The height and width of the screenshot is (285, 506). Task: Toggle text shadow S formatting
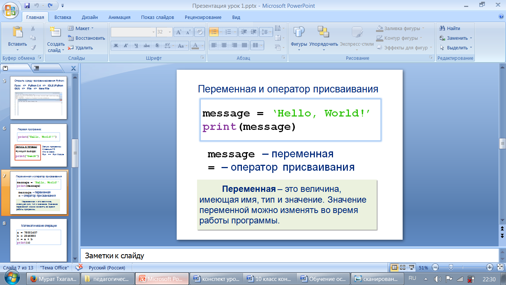pyautogui.click(x=157, y=46)
